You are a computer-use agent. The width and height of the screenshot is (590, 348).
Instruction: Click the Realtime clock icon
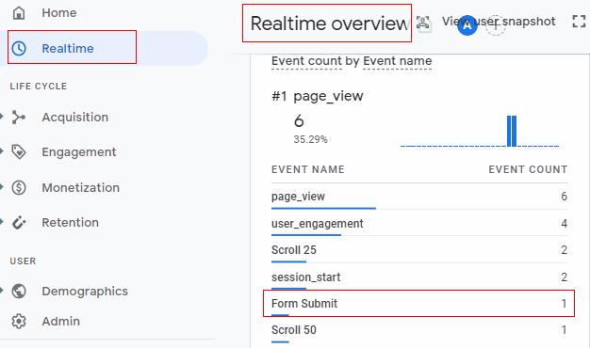[19, 48]
